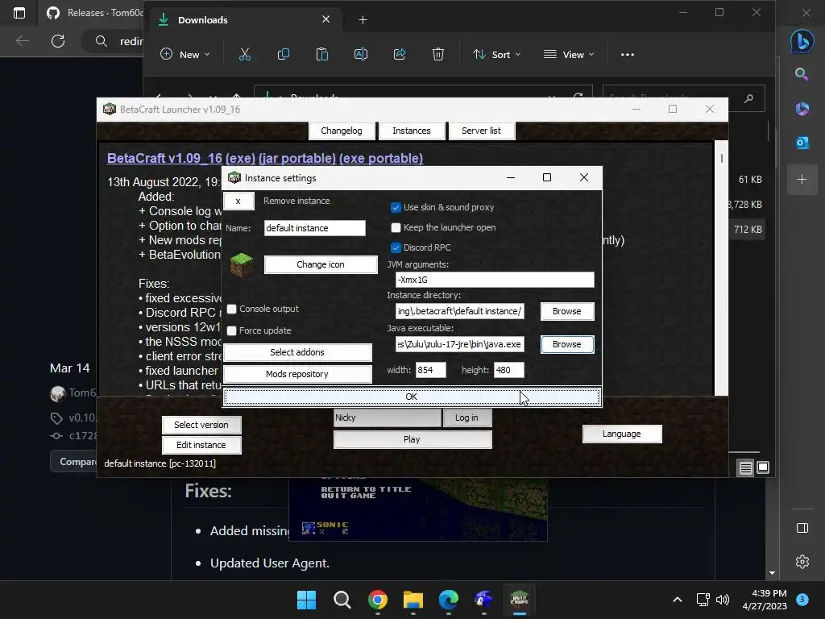Click the Change icon button
Screen dimensions: 825x619
pos(321,264)
